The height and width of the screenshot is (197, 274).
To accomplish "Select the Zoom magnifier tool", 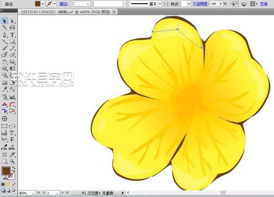I will click(x=12, y=161).
